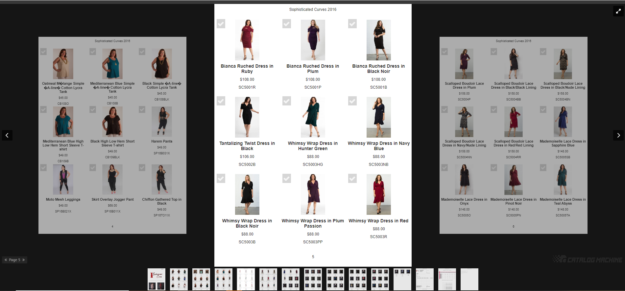Select Mademoiselle Lace Dress in Pinot Noir photo
Image resolution: width=625 pixels, height=291 pixels.
514,180
